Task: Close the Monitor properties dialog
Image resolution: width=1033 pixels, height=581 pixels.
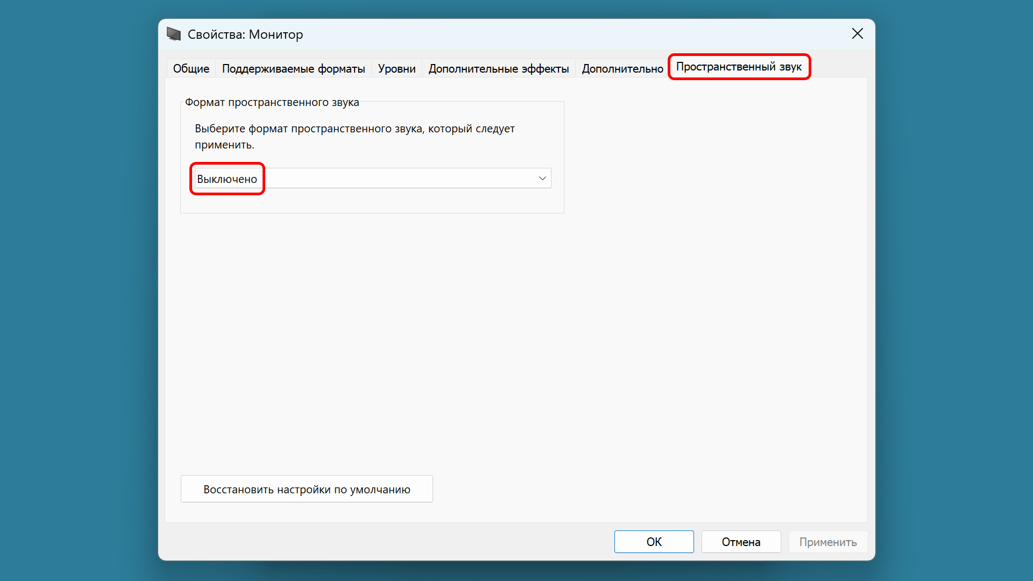Action: tap(857, 34)
